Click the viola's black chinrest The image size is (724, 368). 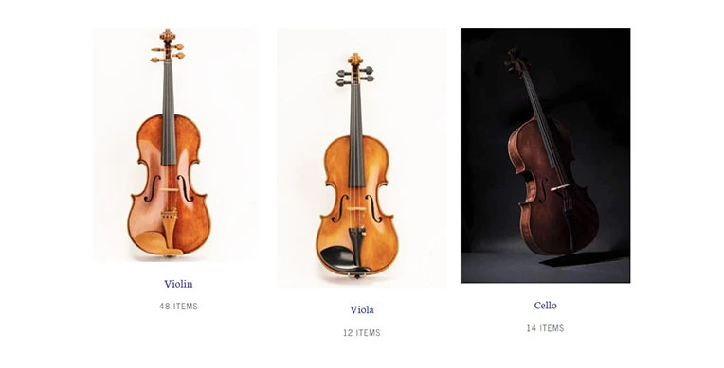tap(338, 256)
